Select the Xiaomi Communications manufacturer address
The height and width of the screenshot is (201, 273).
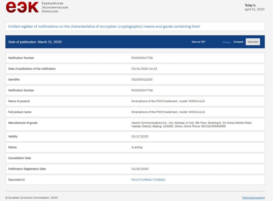tap(191, 124)
